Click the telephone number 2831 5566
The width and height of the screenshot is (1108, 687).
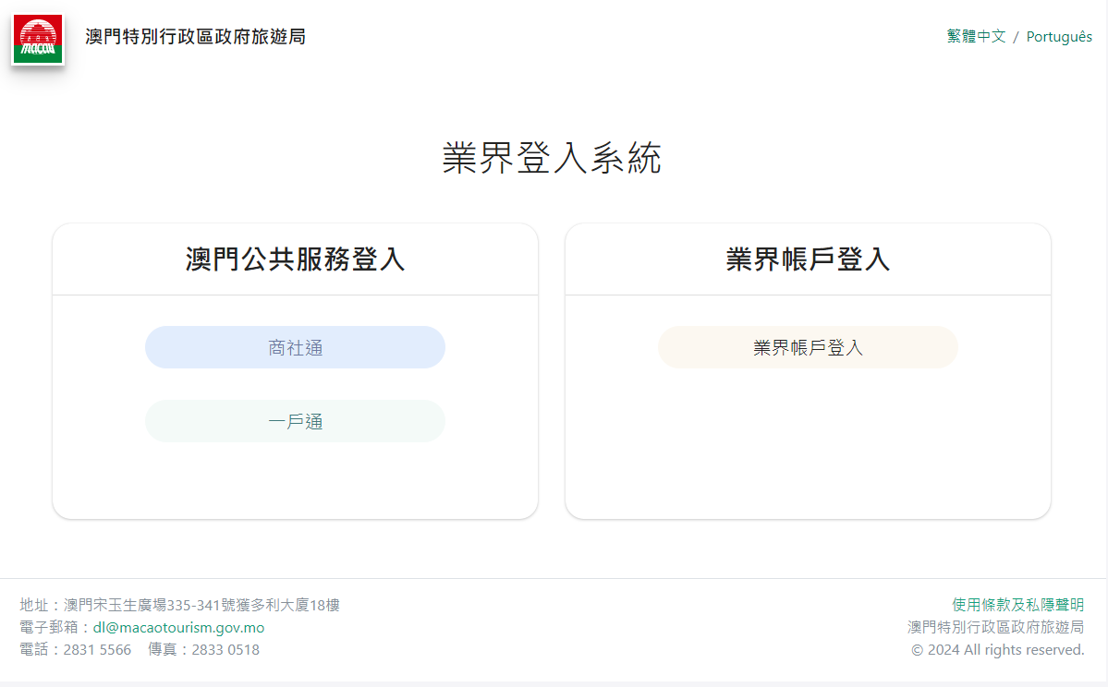pyautogui.click(x=97, y=650)
